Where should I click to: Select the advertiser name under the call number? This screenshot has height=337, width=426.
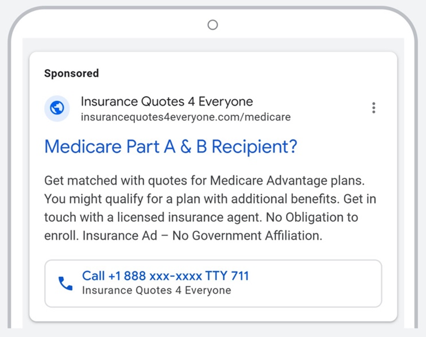pyautogui.click(x=156, y=291)
